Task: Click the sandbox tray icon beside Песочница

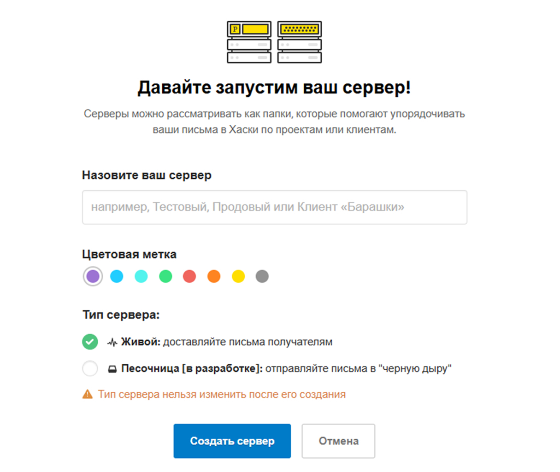Action: [112, 369]
